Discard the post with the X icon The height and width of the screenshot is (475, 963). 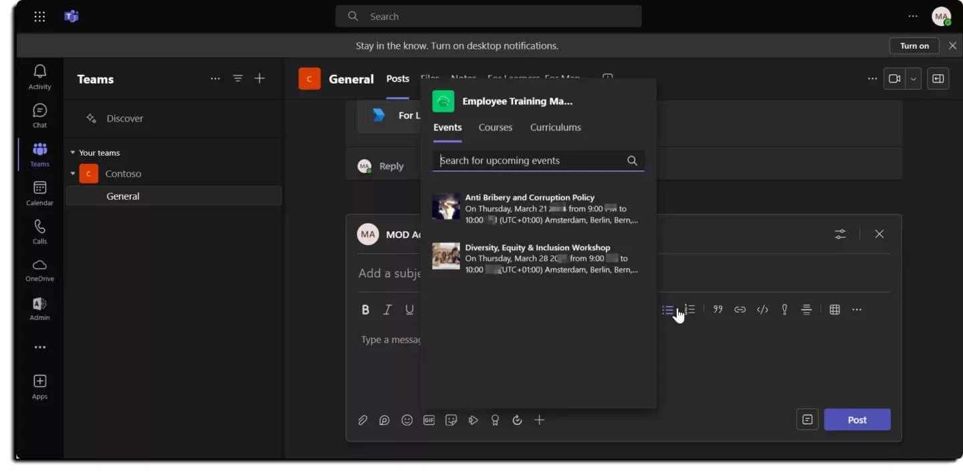879,234
